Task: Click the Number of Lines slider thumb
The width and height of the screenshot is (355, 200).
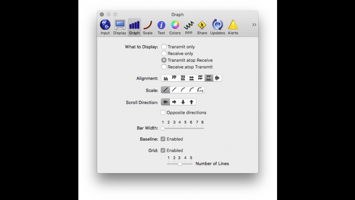Action: [180, 163]
